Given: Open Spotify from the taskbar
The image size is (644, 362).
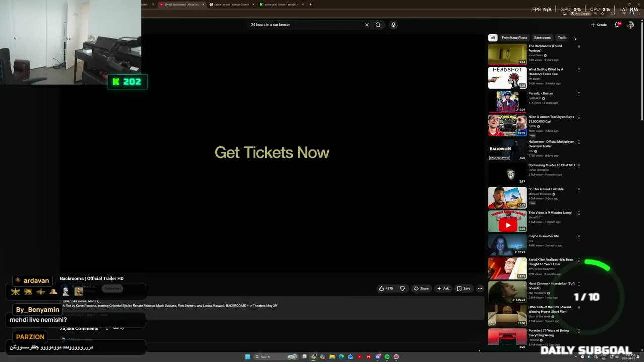Looking at the screenshot, I should tap(387, 357).
